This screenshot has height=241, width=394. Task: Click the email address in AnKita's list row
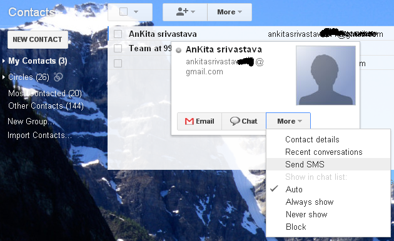tap(325, 34)
